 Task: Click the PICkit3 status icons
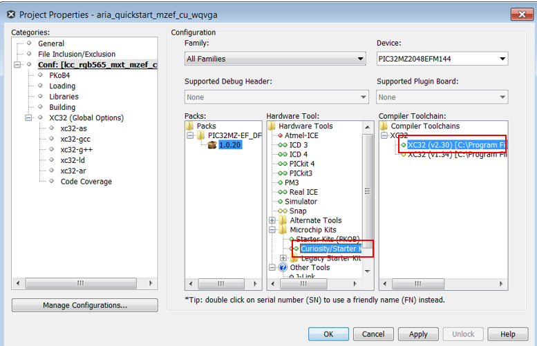283,173
